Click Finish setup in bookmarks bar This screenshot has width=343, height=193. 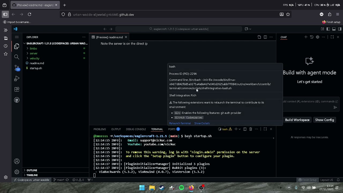point(331,22)
